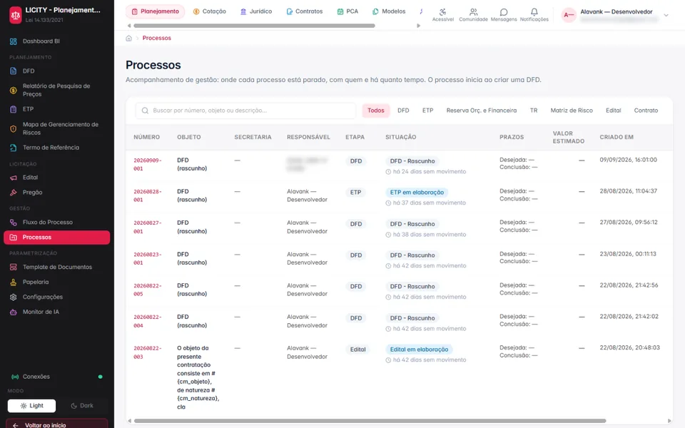
Task: Click right arrow of top navigation scroller
Action: tap(419, 26)
